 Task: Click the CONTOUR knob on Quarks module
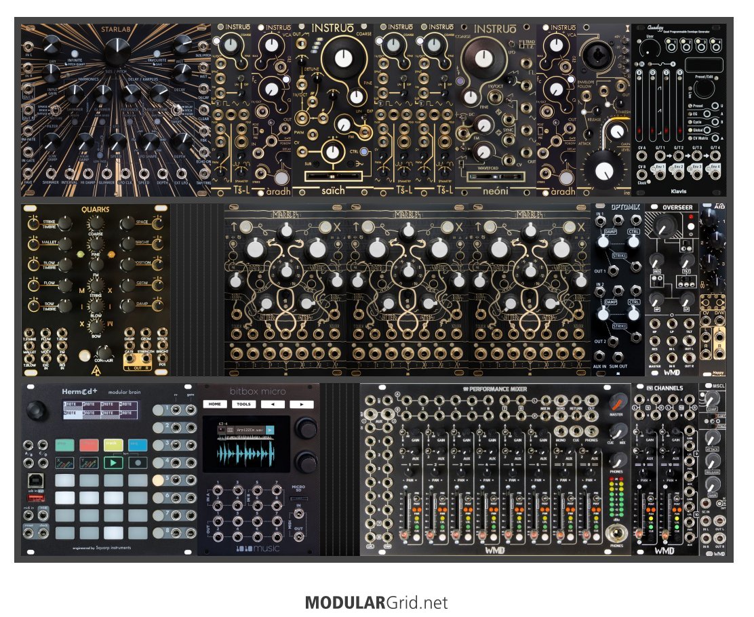104,352
